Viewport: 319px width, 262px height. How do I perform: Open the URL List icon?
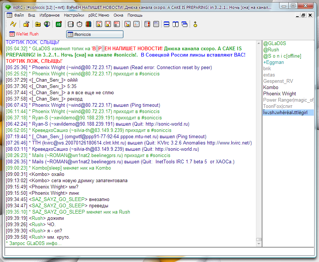156,24
